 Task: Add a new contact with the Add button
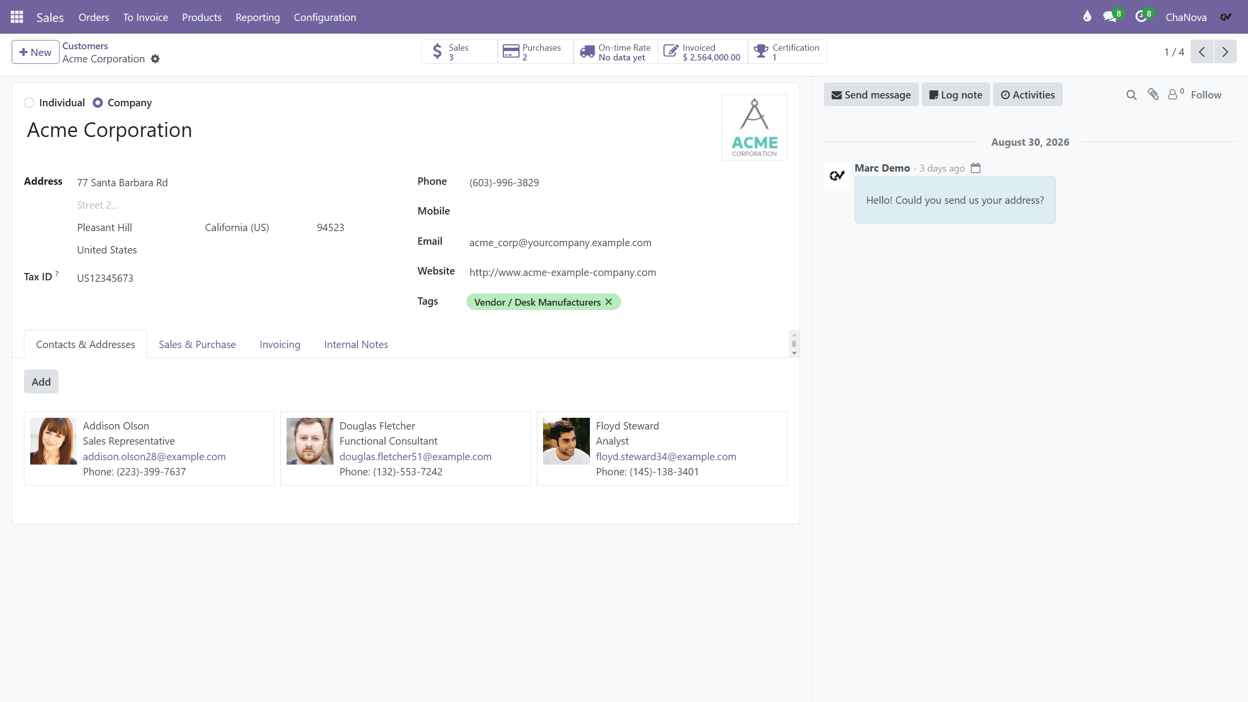41,382
